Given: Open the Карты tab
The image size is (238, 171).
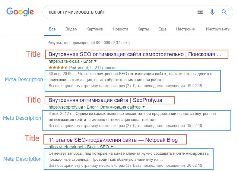Looking at the screenshot, I should pyautogui.click(x=143, y=29).
